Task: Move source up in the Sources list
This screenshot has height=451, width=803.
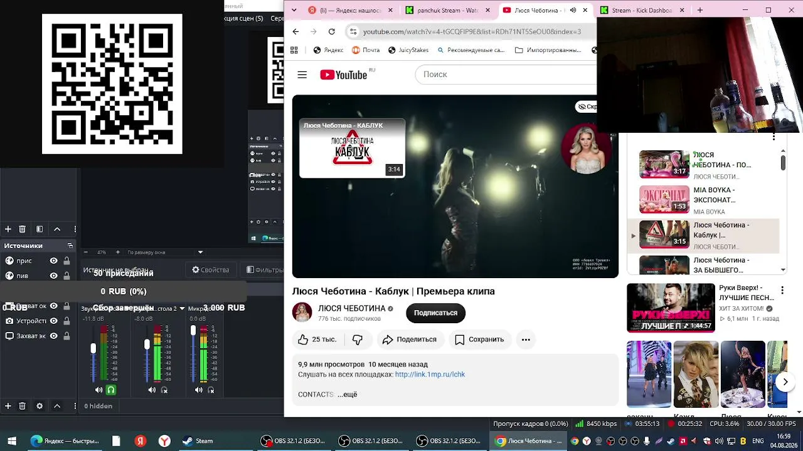Action: (57, 406)
